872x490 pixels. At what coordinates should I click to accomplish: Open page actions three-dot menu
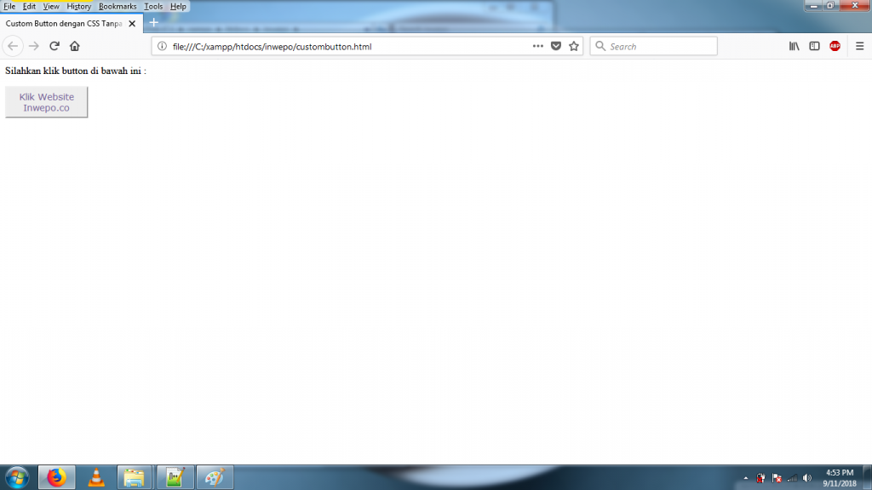[x=538, y=46]
